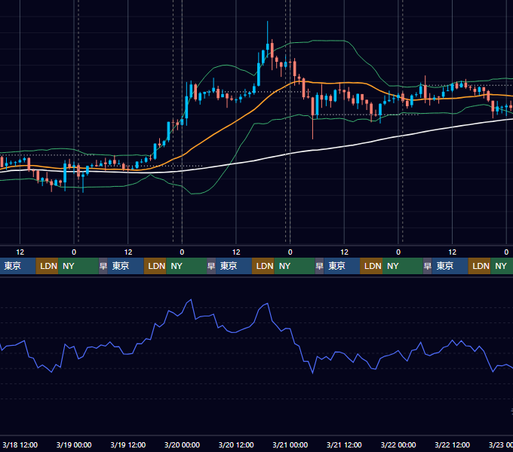Select the LDN session block for 3/19

pos(155,266)
